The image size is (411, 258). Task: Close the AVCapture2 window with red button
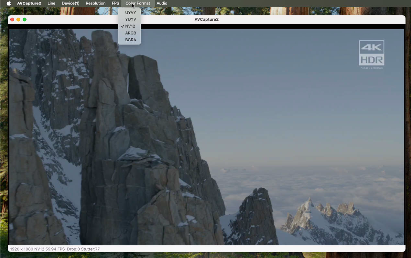point(12,20)
